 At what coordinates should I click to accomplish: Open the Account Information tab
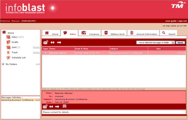click(143, 33)
